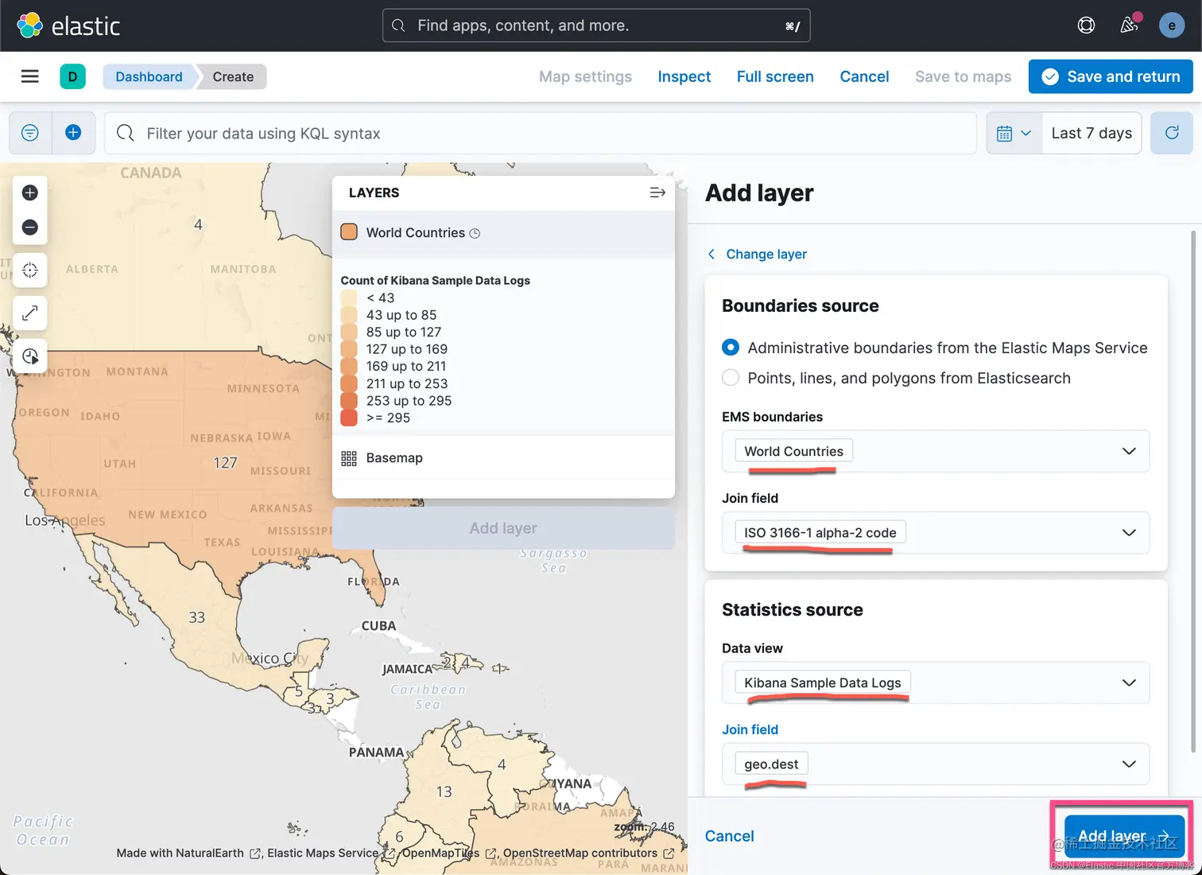1202x875 pixels.
Task: Focus the KQL filter input field
Action: (x=541, y=133)
